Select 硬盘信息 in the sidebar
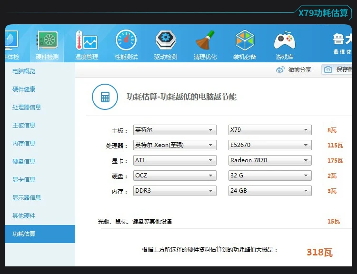The width and height of the screenshot is (357, 274). pyautogui.click(x=24, y=161)
